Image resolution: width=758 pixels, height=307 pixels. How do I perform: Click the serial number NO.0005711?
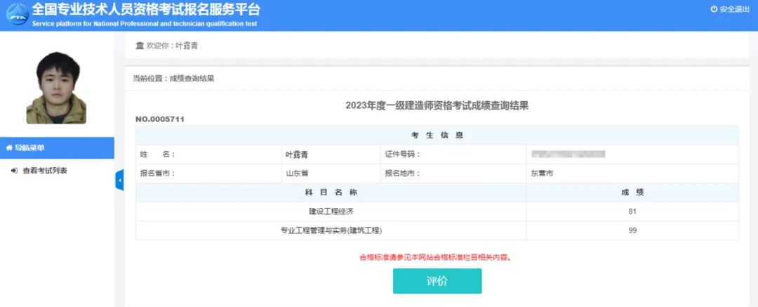[160, 119]
